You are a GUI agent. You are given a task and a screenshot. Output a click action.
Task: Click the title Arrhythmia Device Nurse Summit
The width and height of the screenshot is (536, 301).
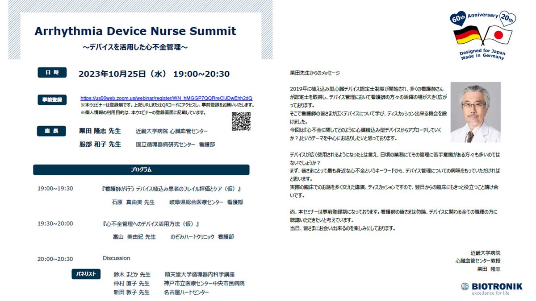pos(135,32)
